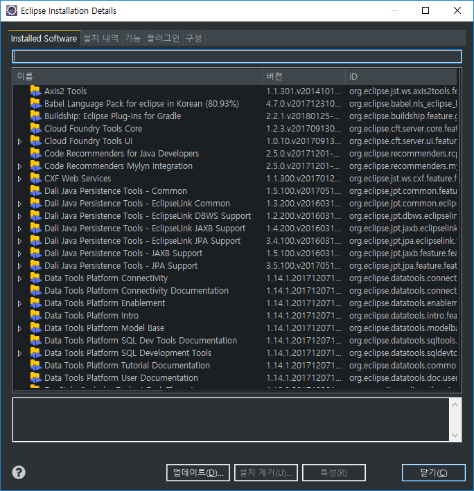The height and width of the screenshot is (491, 474).
Task: Switch to the Installed Software tab
Action: coord(44,39)
